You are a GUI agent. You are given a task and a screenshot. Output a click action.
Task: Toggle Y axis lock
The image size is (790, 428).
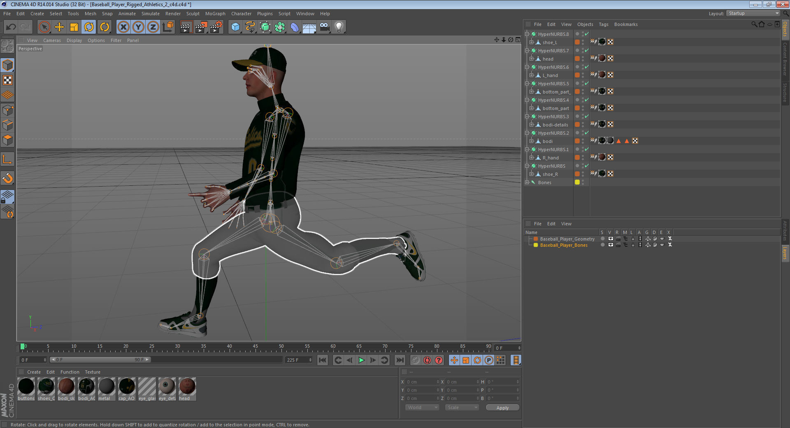[x=138, y=27]
